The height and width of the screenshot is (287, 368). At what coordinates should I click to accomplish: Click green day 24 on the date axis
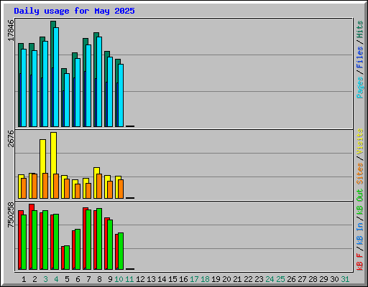tap(270, 279)
